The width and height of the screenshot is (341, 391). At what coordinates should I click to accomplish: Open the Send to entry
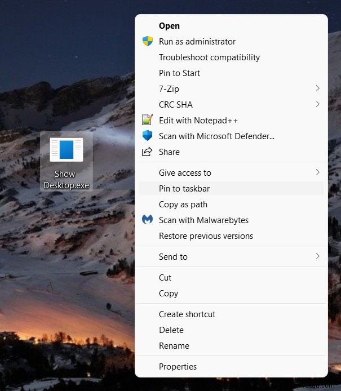pos(231,257)
